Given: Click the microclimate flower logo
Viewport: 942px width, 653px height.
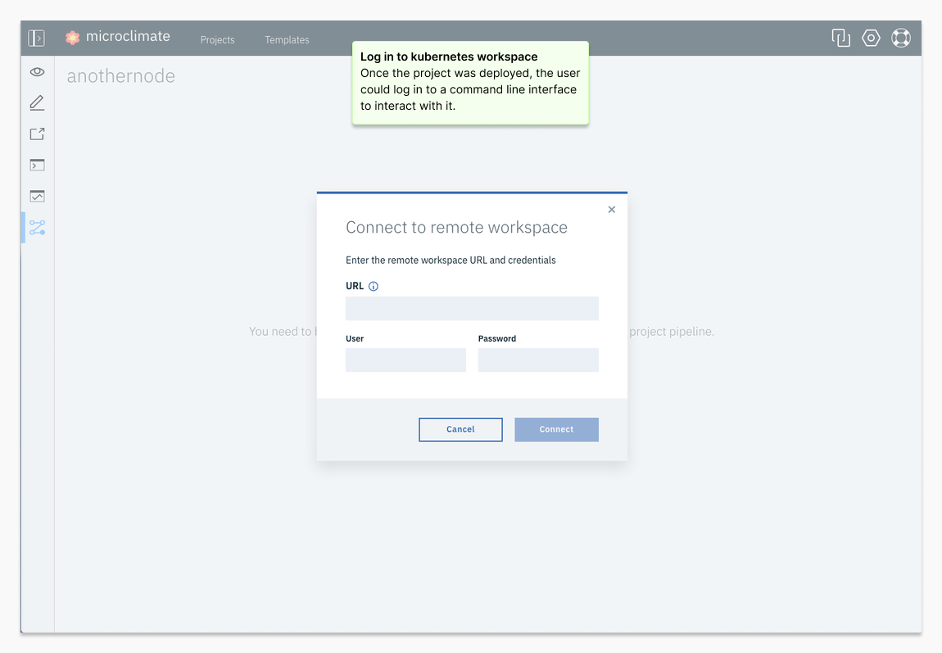Looking at the screenshot, I should tap(73, 37).
